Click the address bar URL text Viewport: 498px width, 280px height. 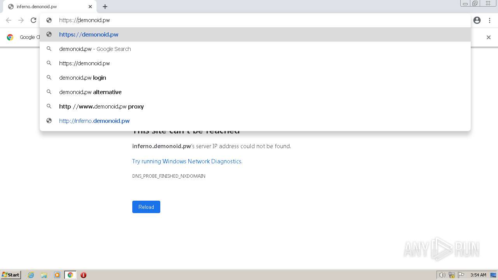[84, 20]
